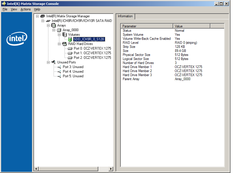Click the tree scroll-left arrow
The height and width of the screenshot is (173, 242).
pos(36,169)
